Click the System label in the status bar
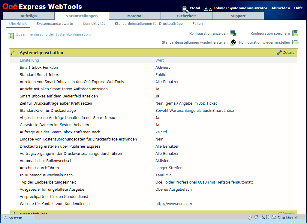The height and width of the screenshot is (223, 307). (16, 218)
